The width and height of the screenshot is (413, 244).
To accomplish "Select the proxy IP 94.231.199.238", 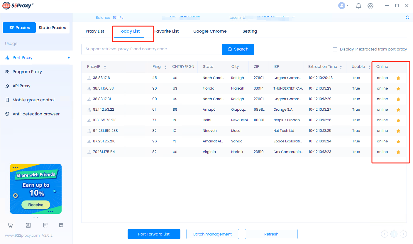I will pos(105,131).
